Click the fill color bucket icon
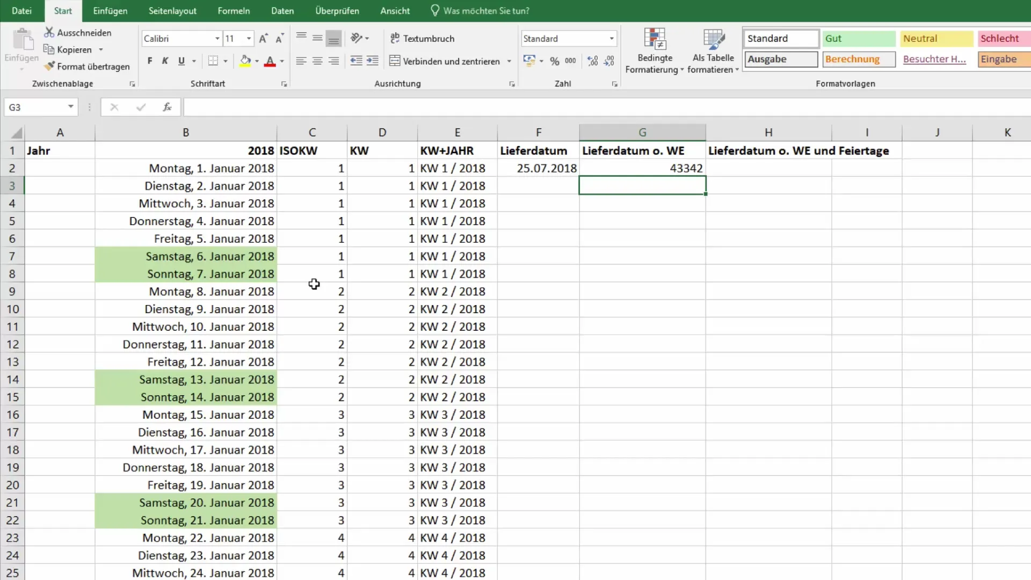Image resolution: width=1031 pixels, height=580 pixels. coord(245,61)
